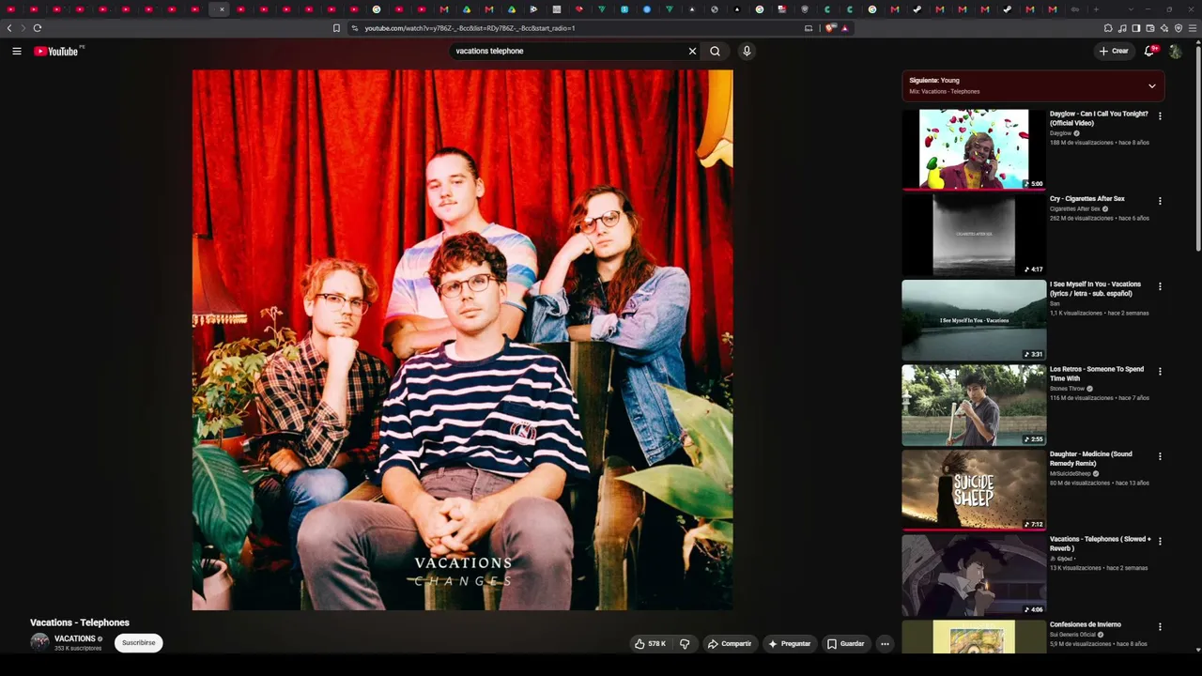This screenshot has width=1202, height=676.
Task: Open more actions ellipsis below video
Action: (x=885, y=644)
